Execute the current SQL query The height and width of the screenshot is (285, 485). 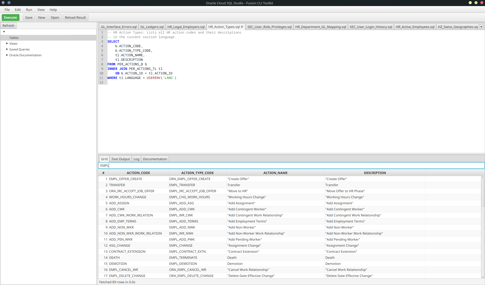coord(10,17)
